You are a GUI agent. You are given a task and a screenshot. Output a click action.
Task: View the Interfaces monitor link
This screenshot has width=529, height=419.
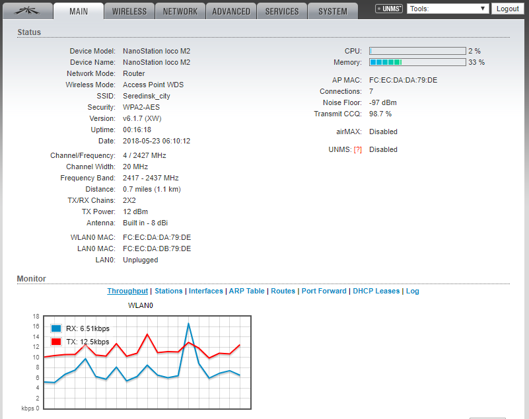206,291
